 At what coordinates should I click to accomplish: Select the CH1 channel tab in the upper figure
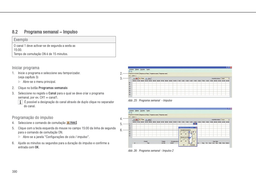(130, 76)
